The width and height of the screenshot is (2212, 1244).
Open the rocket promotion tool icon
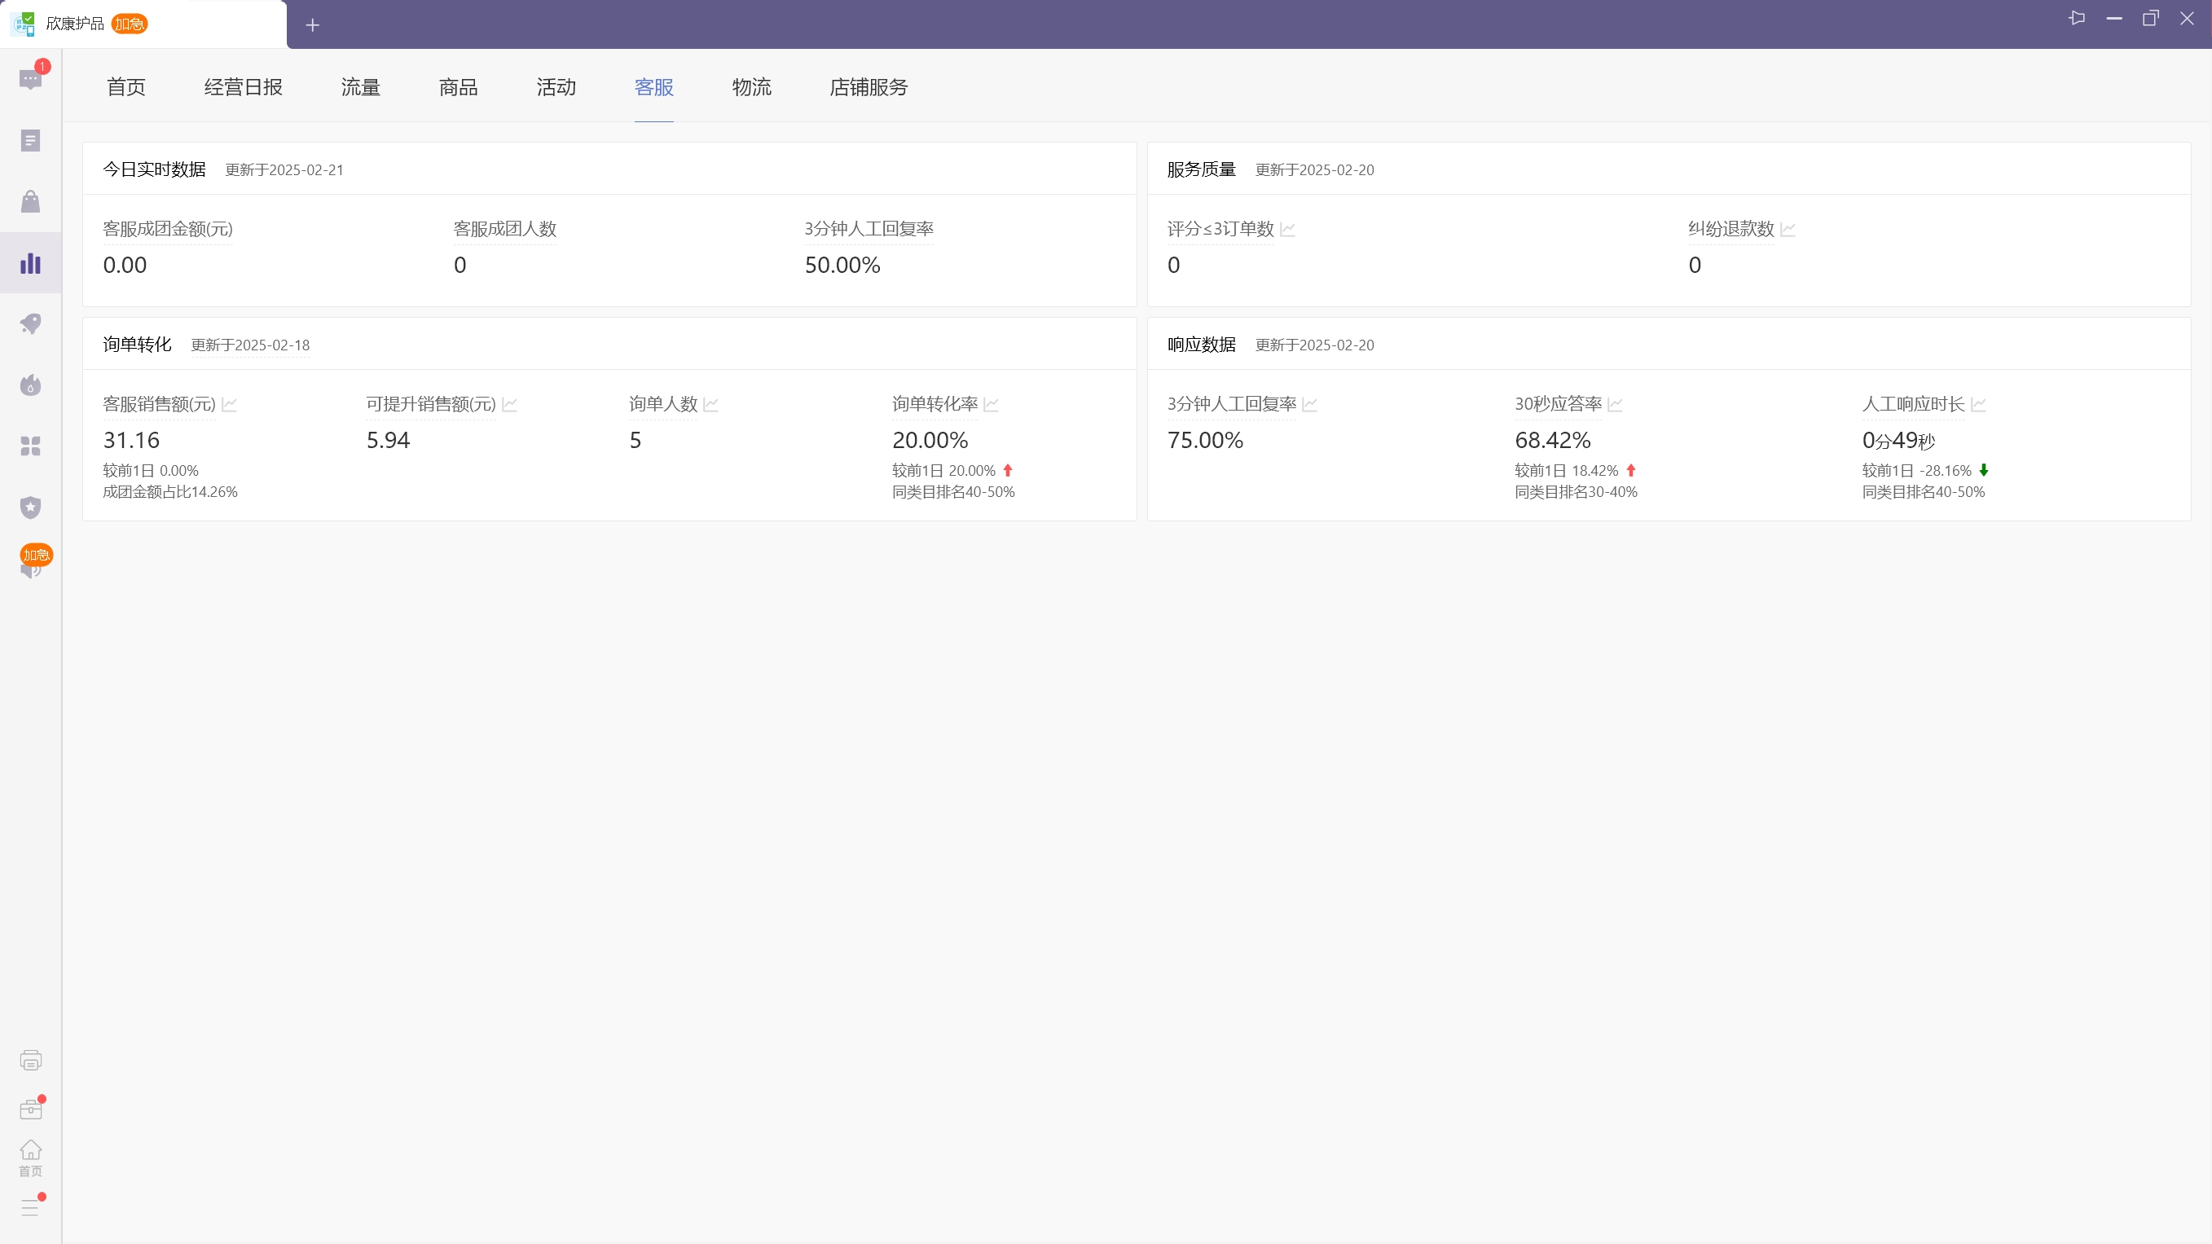(30, 323)
